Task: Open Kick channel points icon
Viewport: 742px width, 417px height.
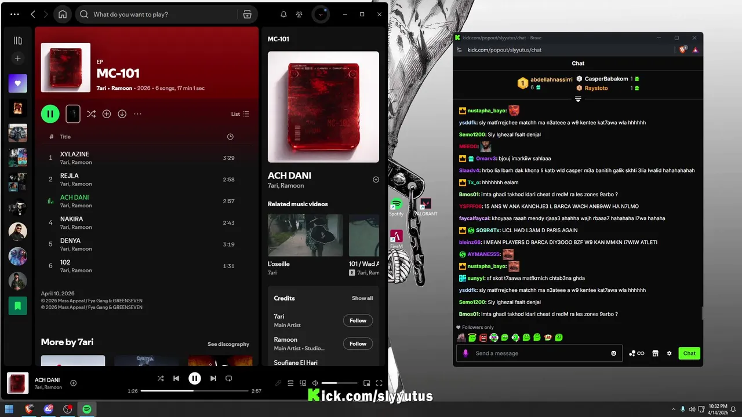Action: (x=636, y=353)
